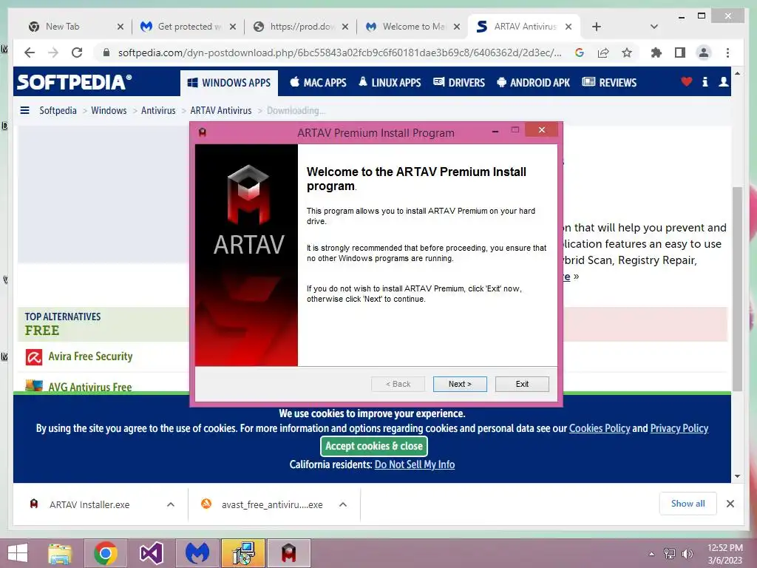Select the Drivers menu

coord(459,83)
